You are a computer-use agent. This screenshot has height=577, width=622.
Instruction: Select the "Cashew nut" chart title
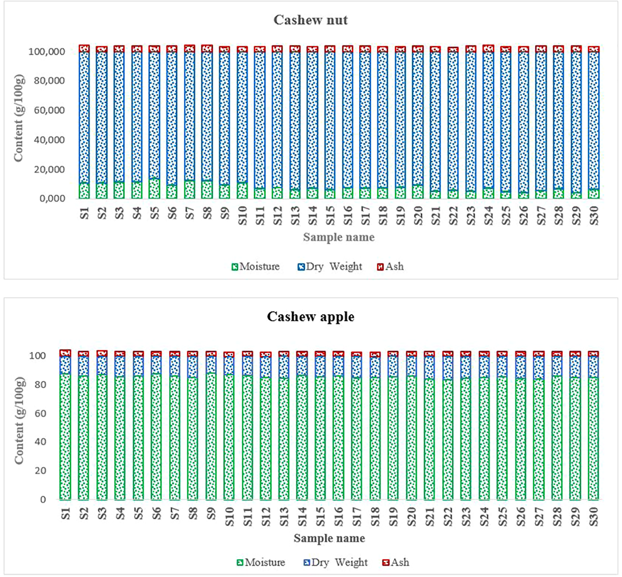pyautogui.click(x=310, y=20)
